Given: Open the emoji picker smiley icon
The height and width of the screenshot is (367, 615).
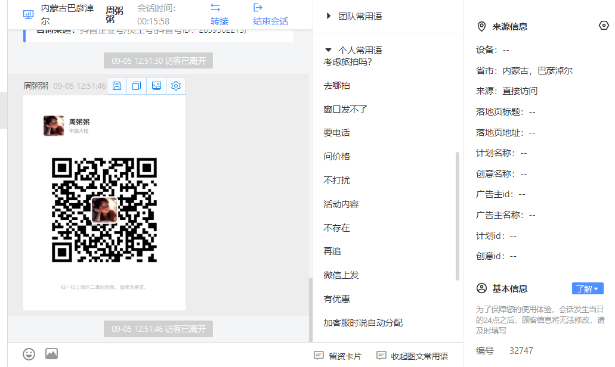Looking at the screenshot, I should [x=29, y=354].
